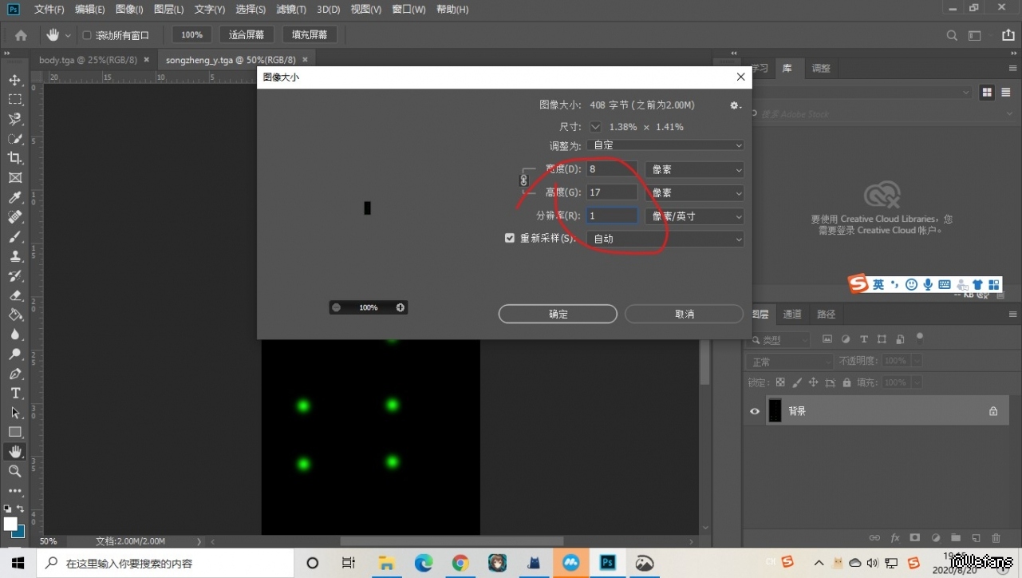The image size is (1022, 578).
Task: Click the 分辨率 resolution input field
Action: click(612, 216)
